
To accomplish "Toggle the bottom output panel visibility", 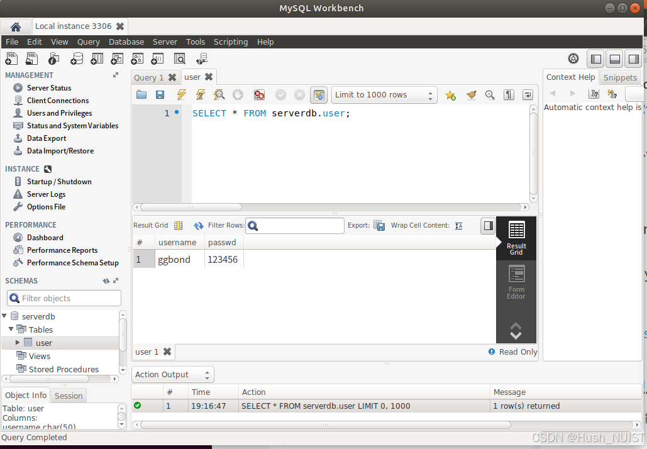I will click(615, 59).
